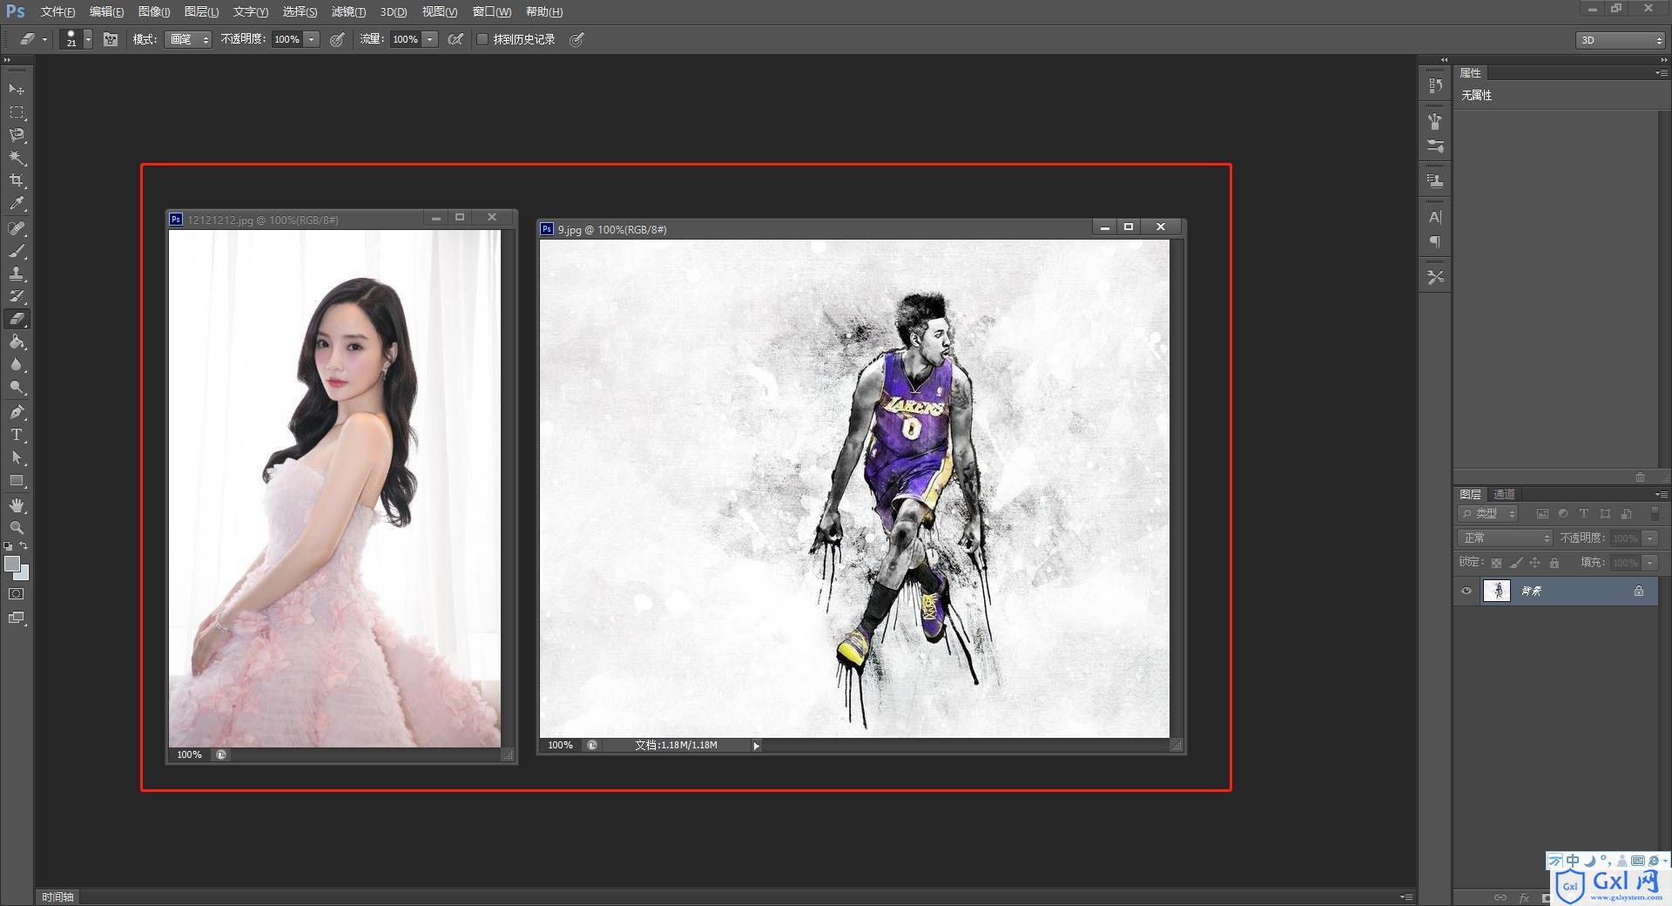Select the Rectangle shape tool

(17, 480)
